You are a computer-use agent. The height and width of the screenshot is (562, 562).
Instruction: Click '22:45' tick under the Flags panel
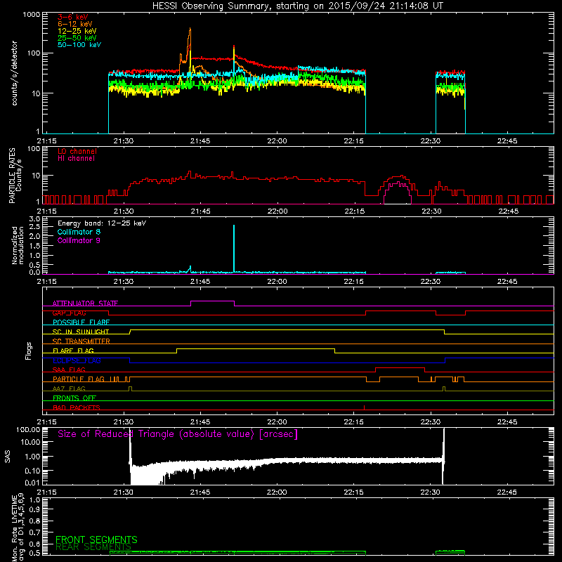point(507,422)
